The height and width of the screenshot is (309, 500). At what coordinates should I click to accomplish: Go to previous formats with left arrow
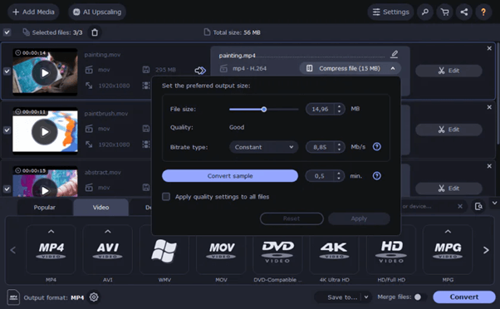click(x=13, y=250)
